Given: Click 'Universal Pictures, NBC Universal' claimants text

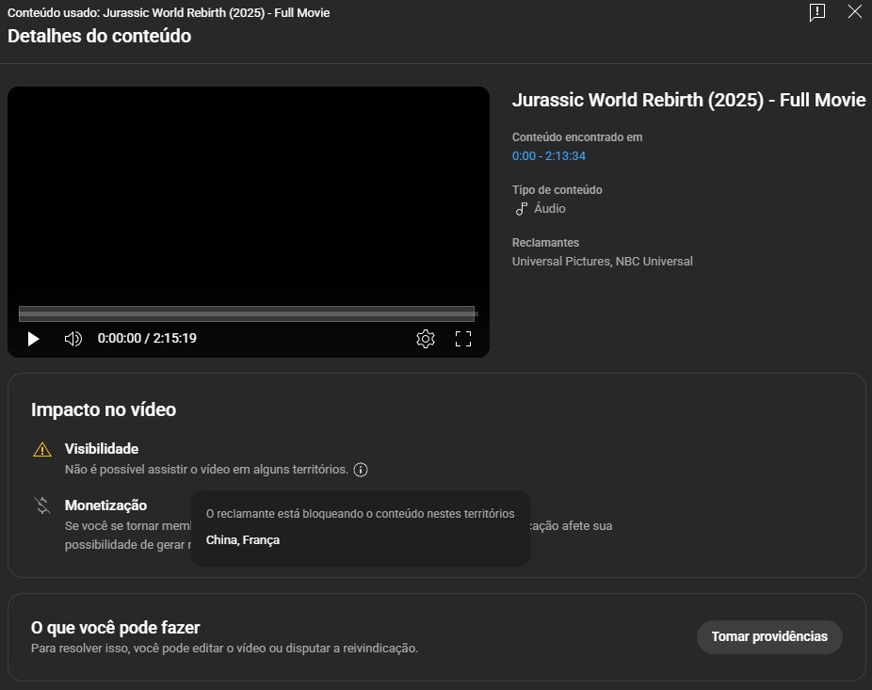Looking at the screenshot, I should coord(603,262).
